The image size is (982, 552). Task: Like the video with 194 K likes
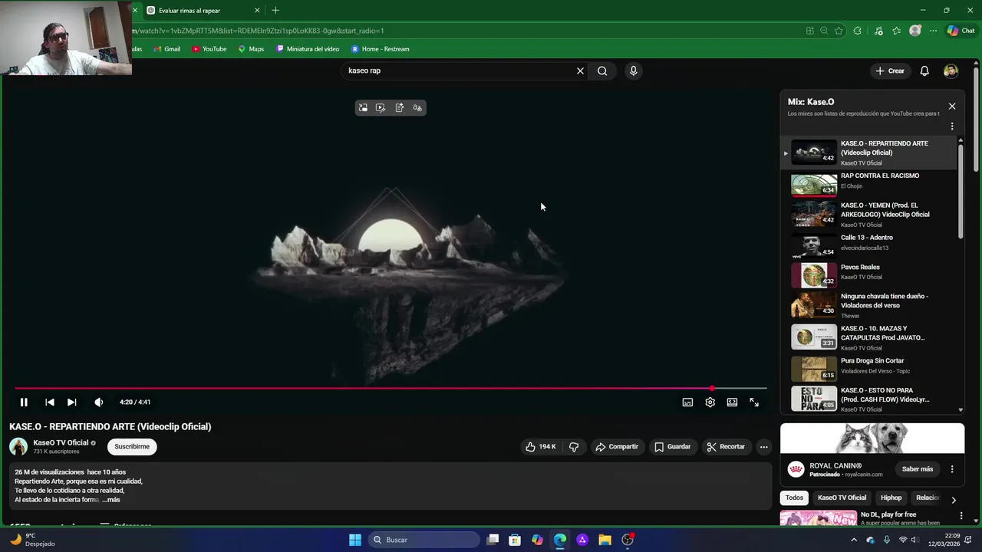click(x=540, y=446)
